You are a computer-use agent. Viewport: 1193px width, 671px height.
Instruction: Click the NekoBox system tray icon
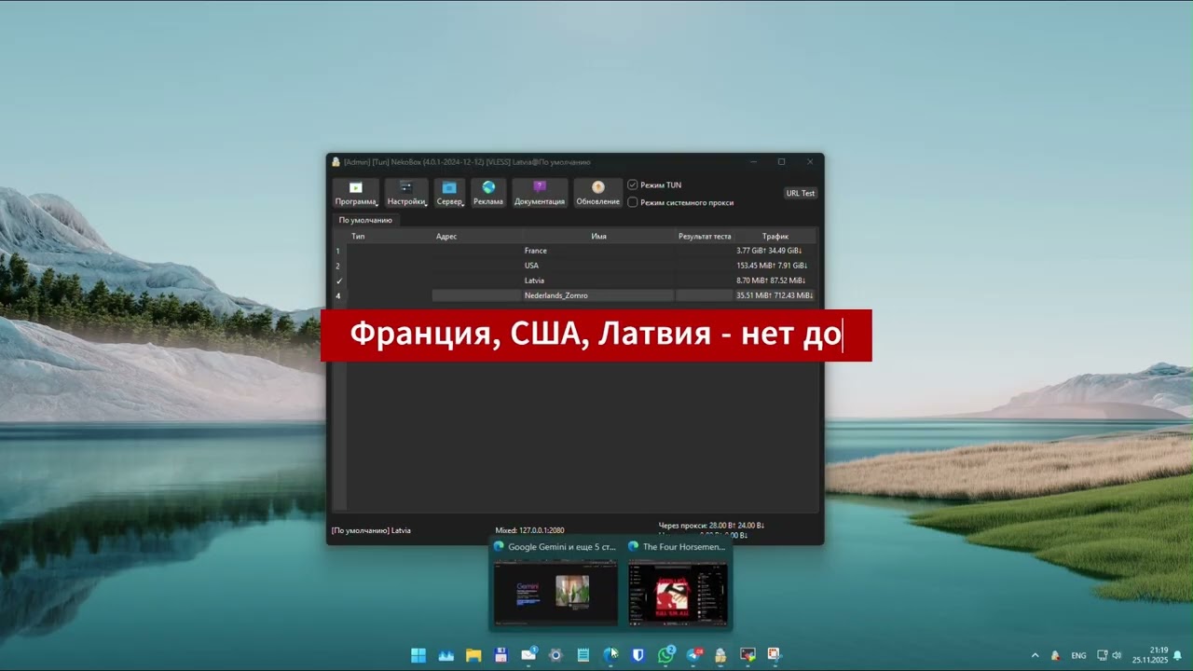(x=1056, y=655)
